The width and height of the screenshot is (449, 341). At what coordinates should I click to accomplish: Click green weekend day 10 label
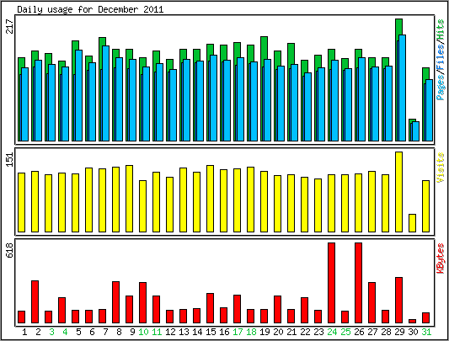(x=143, y=332)
